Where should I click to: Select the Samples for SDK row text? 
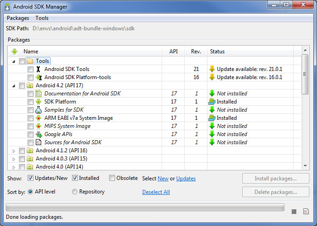click(64, 110)
